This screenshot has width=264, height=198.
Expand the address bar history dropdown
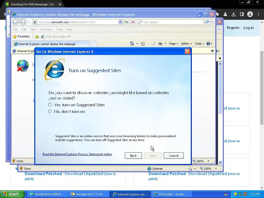(x=120, y=22)
